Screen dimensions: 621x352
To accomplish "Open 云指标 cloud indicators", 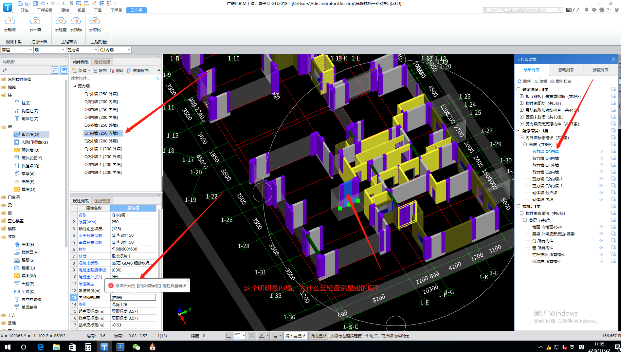I will point(76,24).
